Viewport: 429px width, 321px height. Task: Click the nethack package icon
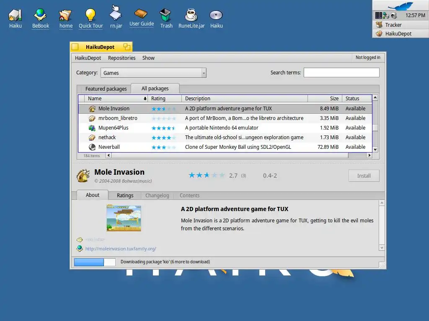tap(92, 138)
